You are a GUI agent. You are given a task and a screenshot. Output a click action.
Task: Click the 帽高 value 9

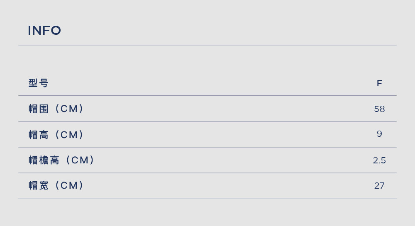(379, 134)
